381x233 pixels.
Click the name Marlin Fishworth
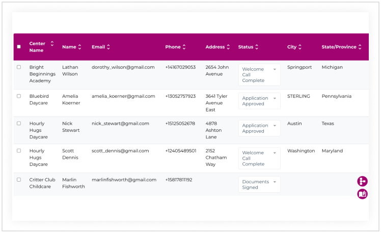(73, 183)
